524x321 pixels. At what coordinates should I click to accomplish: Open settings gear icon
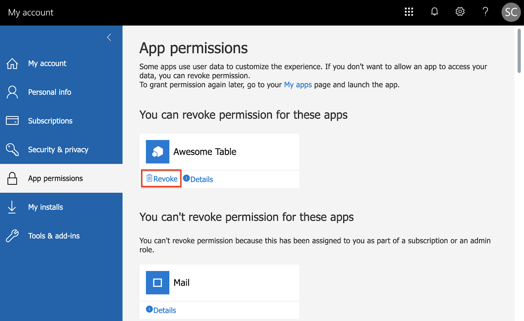click(x=460, y=12)
